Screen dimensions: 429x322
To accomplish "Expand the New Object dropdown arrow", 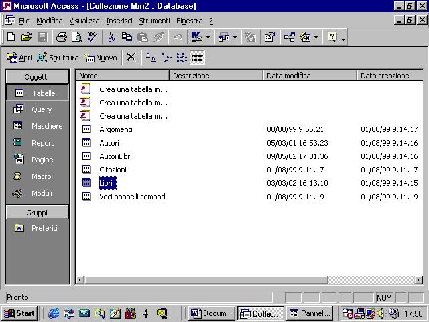I will pos(316,37).
